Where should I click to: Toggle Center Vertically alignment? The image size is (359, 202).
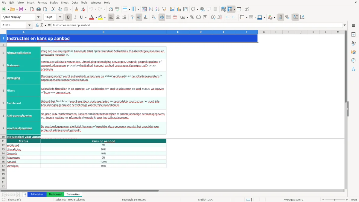[x=139, y=17]
